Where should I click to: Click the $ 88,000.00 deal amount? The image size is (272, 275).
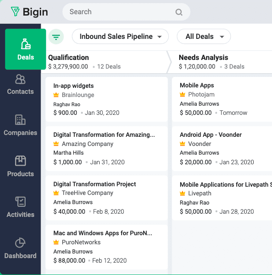coord(69,261)
